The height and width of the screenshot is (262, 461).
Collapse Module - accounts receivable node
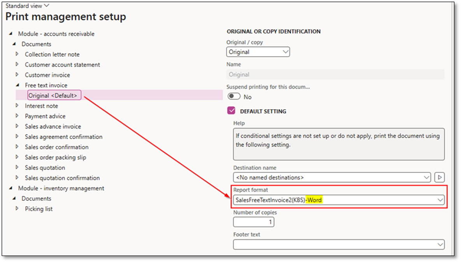10,34
